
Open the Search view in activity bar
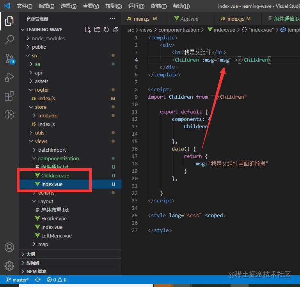(9, 40)
